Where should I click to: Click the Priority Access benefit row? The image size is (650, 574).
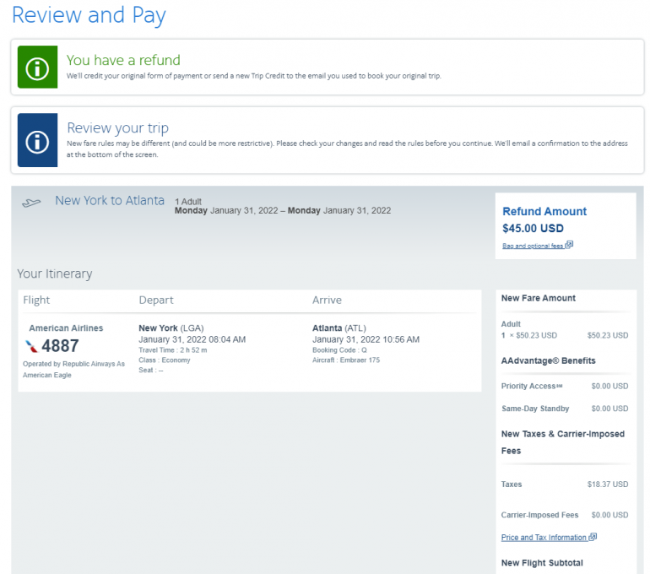tap(564, 387)
